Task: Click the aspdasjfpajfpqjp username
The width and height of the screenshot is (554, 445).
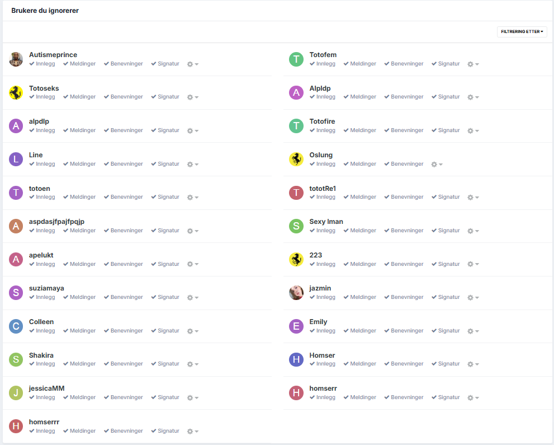Action: 56,222
